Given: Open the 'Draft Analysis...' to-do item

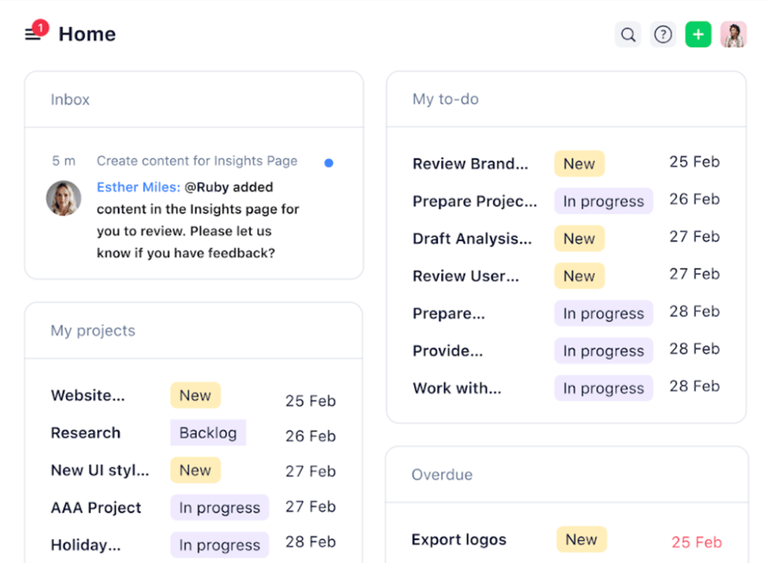Looking at the screenshot, I should click(x=471, y=239).
